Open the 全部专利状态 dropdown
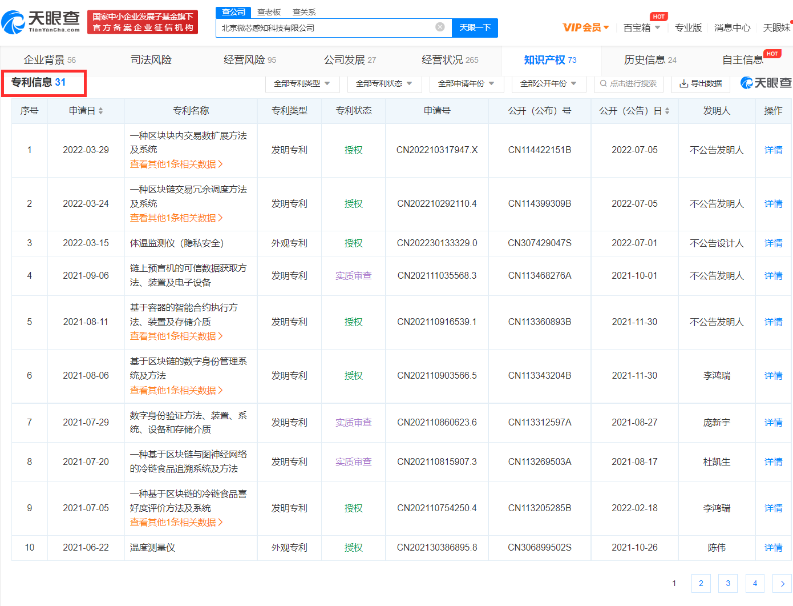 click(x=385, y=83)
